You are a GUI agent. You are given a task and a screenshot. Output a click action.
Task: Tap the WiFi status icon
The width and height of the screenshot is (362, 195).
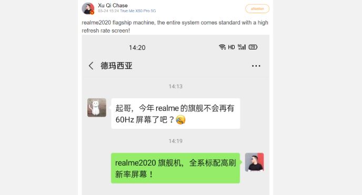click(222, 47)
